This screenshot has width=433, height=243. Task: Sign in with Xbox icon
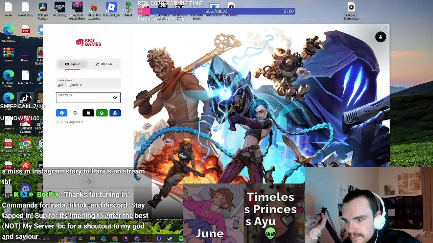click(101, 113)
